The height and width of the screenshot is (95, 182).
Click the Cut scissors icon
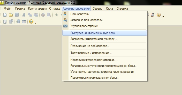(24, 15)
